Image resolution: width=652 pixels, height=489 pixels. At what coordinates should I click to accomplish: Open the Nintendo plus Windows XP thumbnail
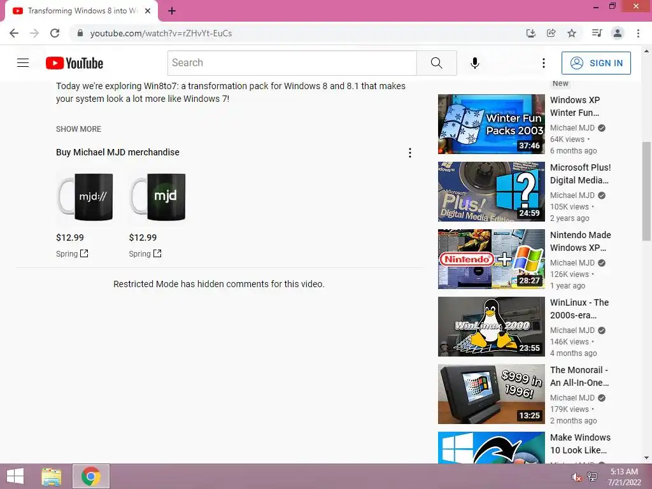point(491,259)
